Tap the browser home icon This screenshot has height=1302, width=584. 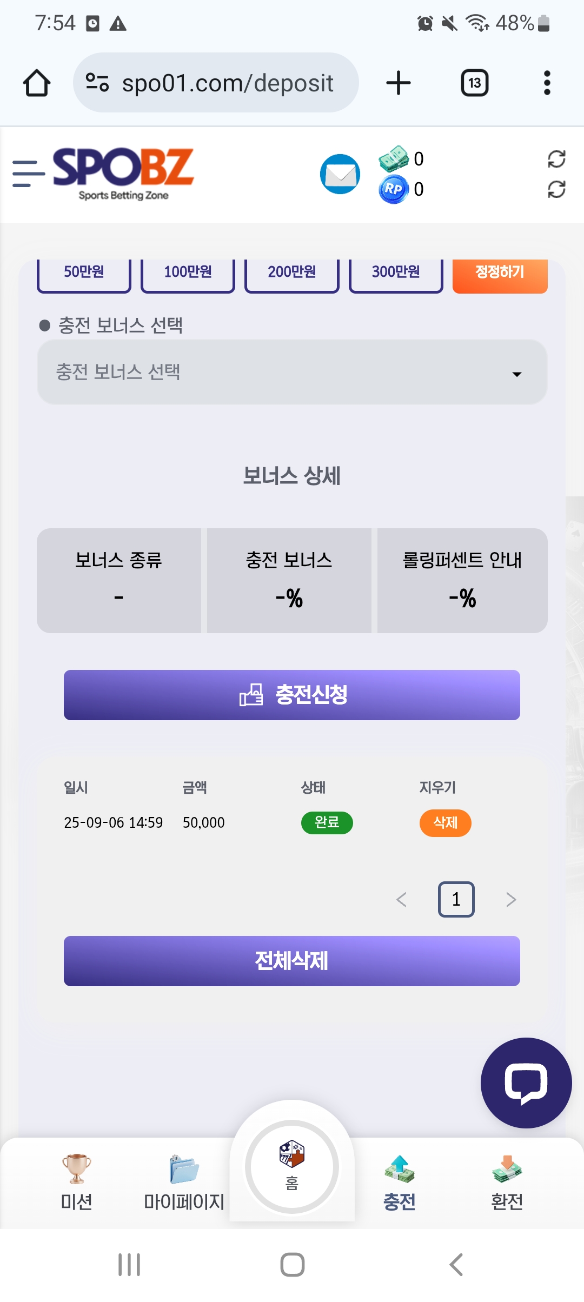click(37, 83)
